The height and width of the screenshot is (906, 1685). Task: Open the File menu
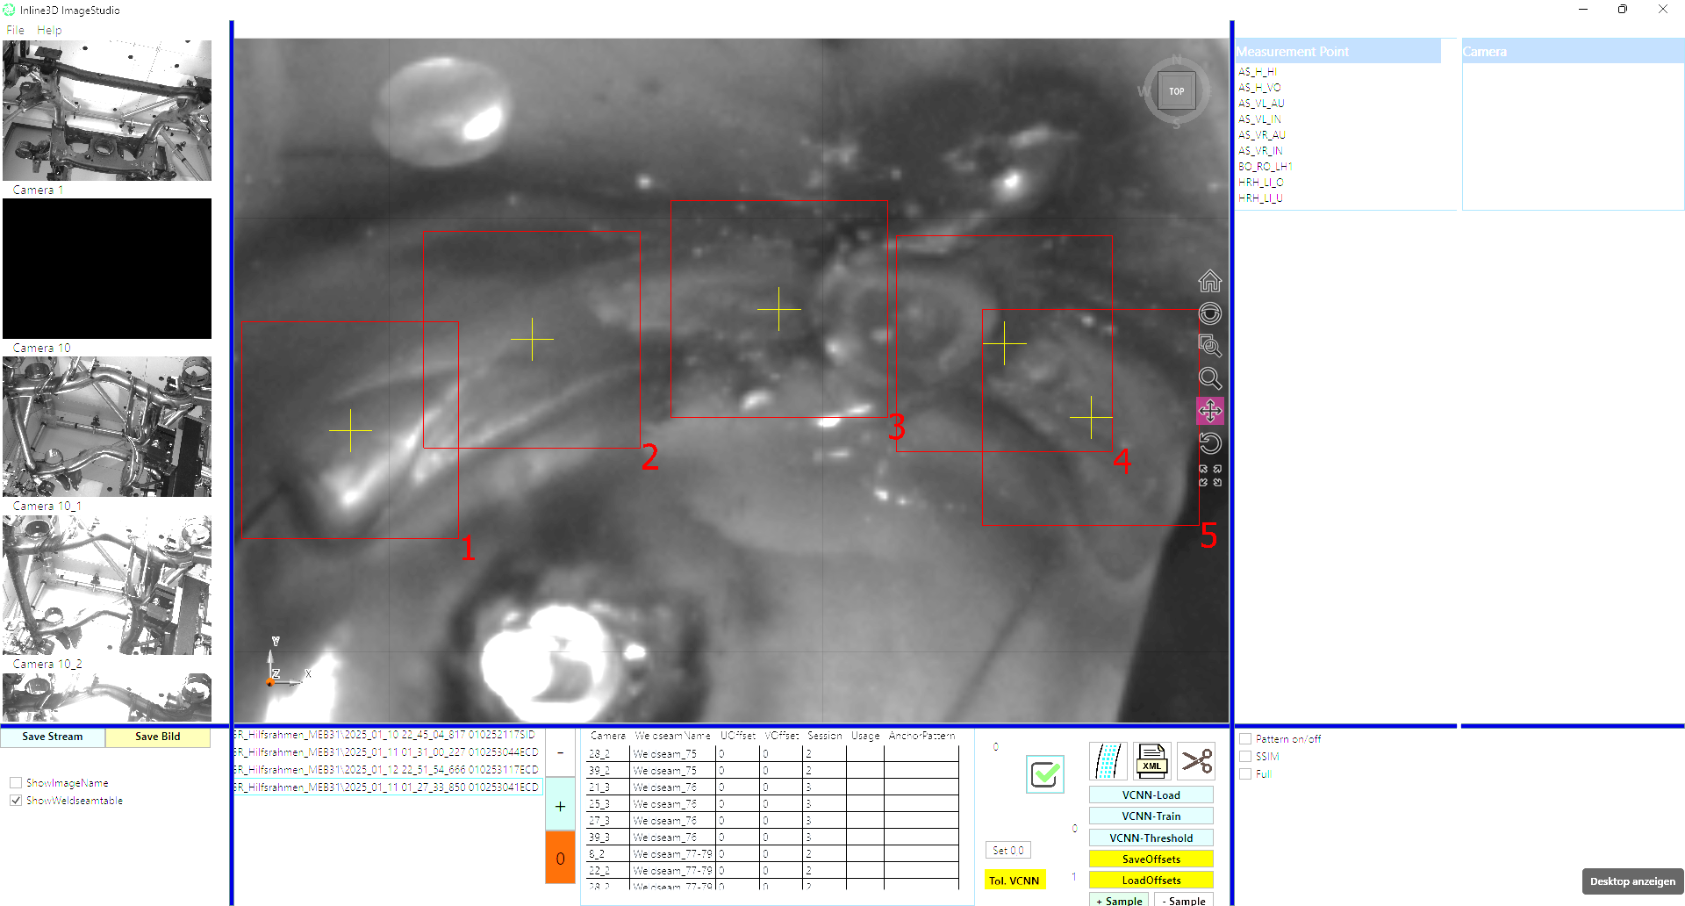coord(15,30)
